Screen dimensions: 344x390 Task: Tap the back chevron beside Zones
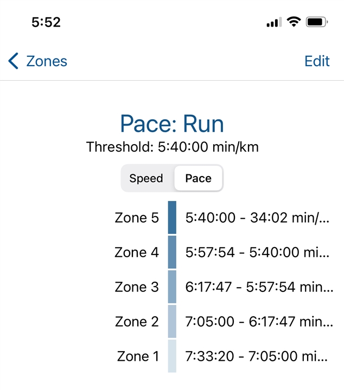pyautogui.click(x=13, y=61)
